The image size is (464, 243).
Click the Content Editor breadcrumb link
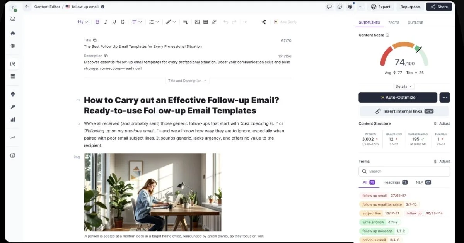coord(46,7)
